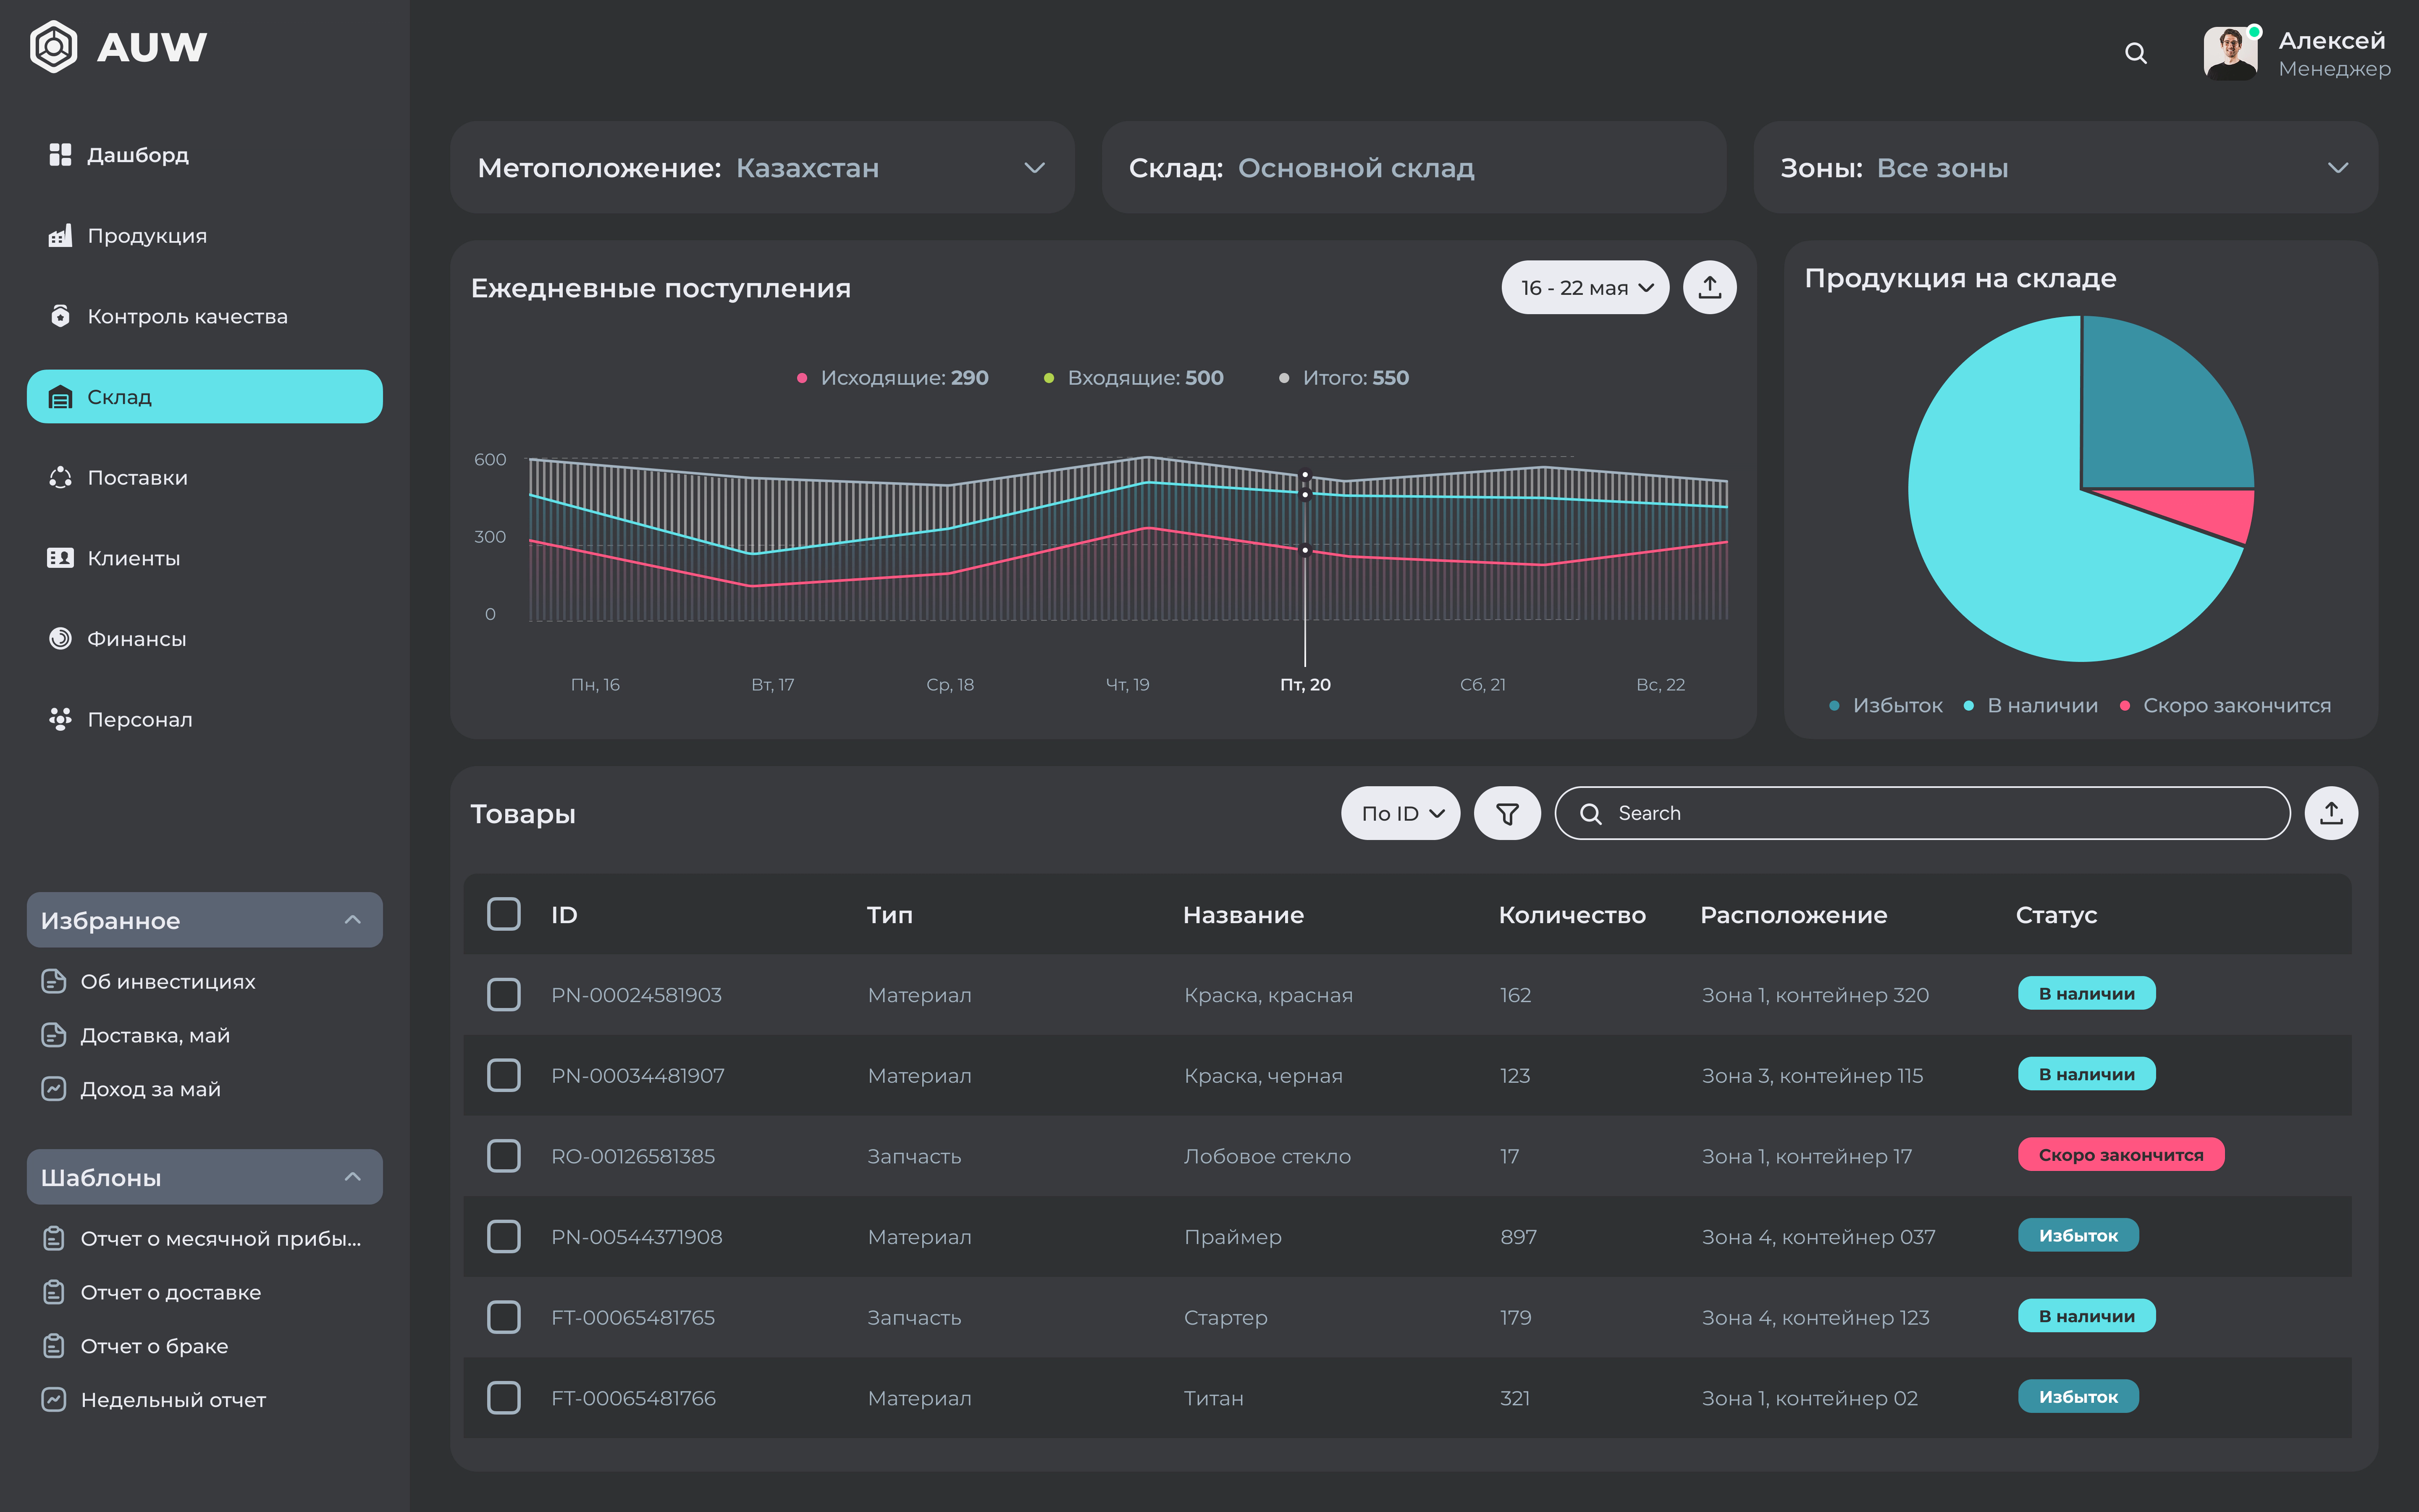Tick the select-all checkbox in table header
Screen dimensions: 2419x1512
pyautogui.click(x=504, y=914)
